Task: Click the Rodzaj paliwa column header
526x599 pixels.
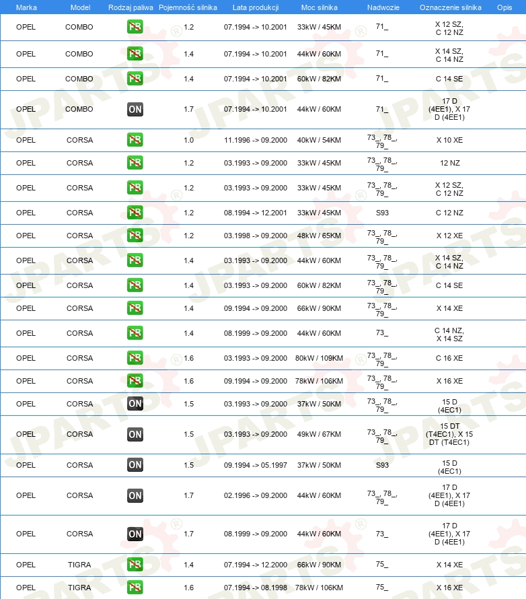Action: point(130,7)
